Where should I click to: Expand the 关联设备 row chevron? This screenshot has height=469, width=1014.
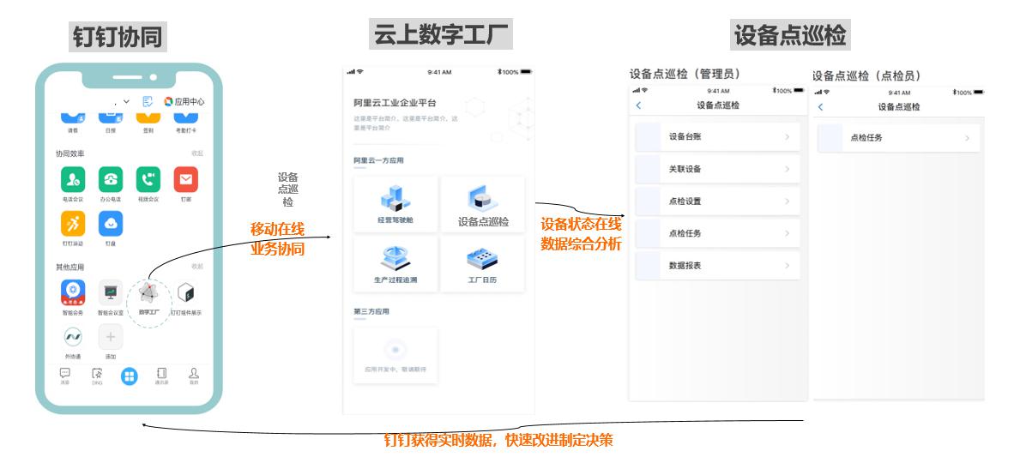coord(787,169)
